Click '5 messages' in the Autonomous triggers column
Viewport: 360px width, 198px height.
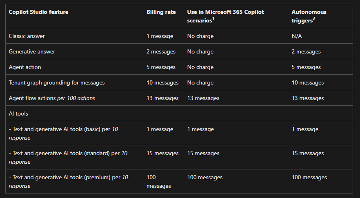[306, 67]
